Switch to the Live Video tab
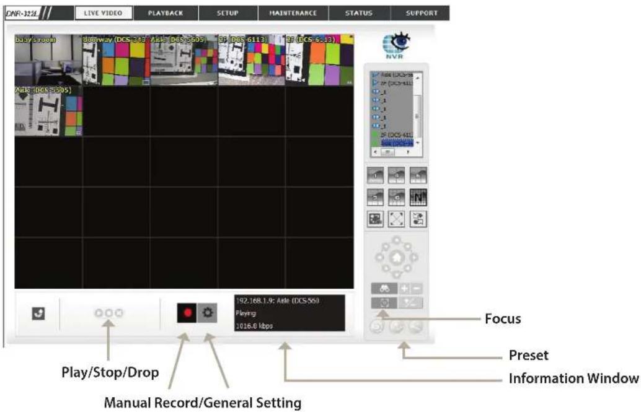Viewport: 641px width, 412px height. 104,13
